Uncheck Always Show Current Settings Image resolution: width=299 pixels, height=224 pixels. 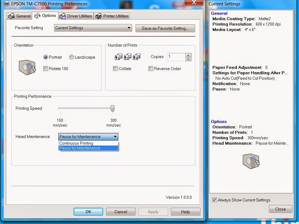(x=215, y=200)
